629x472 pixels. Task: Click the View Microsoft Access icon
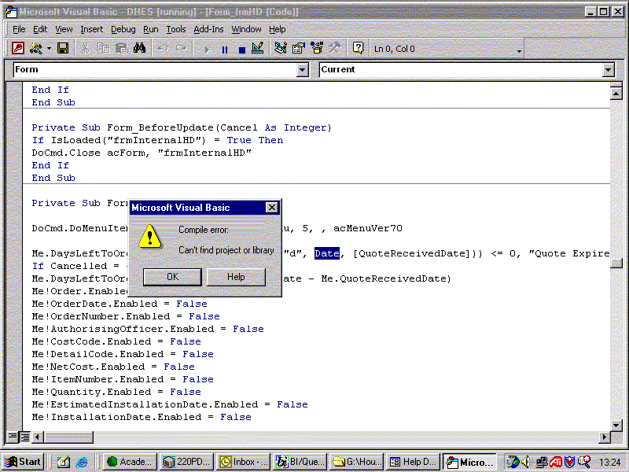pyautogui.click(x=18, y=49)
